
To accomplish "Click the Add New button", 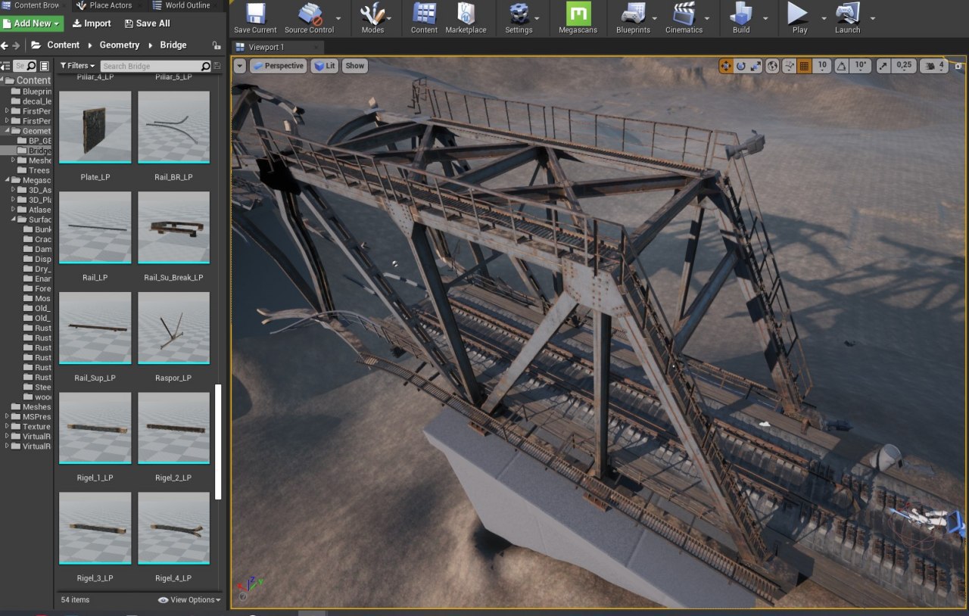I will click(x=32, y=23).
